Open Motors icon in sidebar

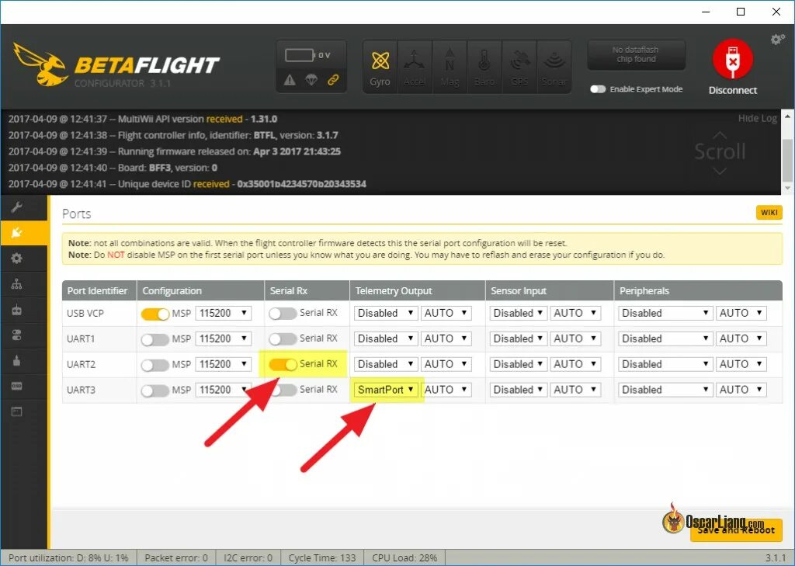click(17, 360)
